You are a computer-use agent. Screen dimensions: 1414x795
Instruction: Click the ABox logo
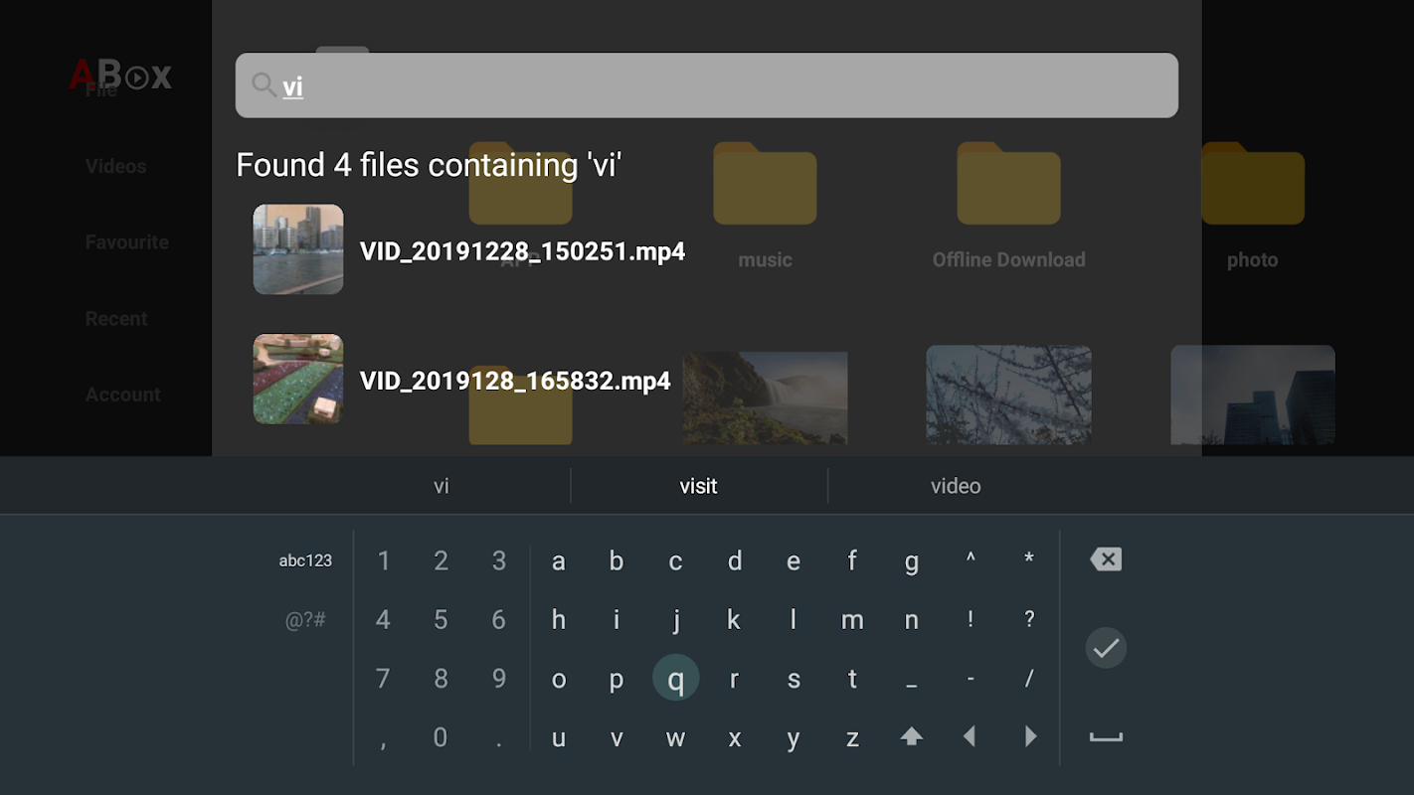tap(120, 76)
